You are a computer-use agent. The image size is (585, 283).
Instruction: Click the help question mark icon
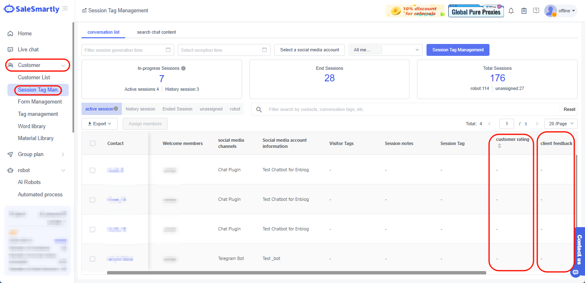536,11
